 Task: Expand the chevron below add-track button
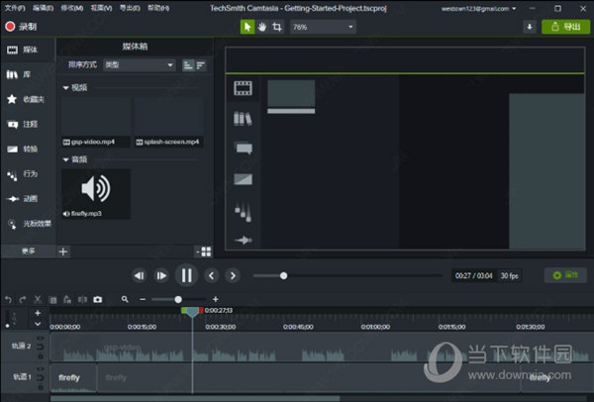[x=38, y=324]
